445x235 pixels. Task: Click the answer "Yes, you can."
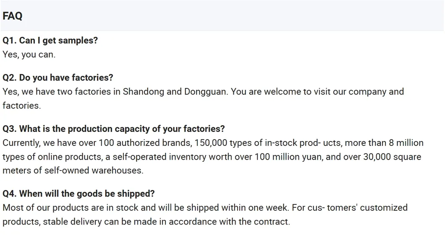click(x=29, y=54)
